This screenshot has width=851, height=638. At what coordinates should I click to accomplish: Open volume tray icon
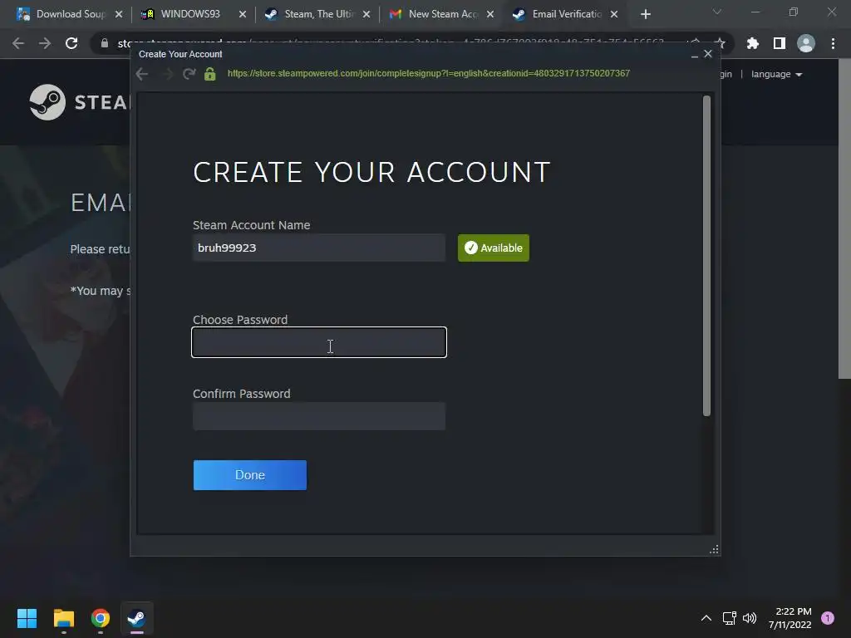pos(750,618)
